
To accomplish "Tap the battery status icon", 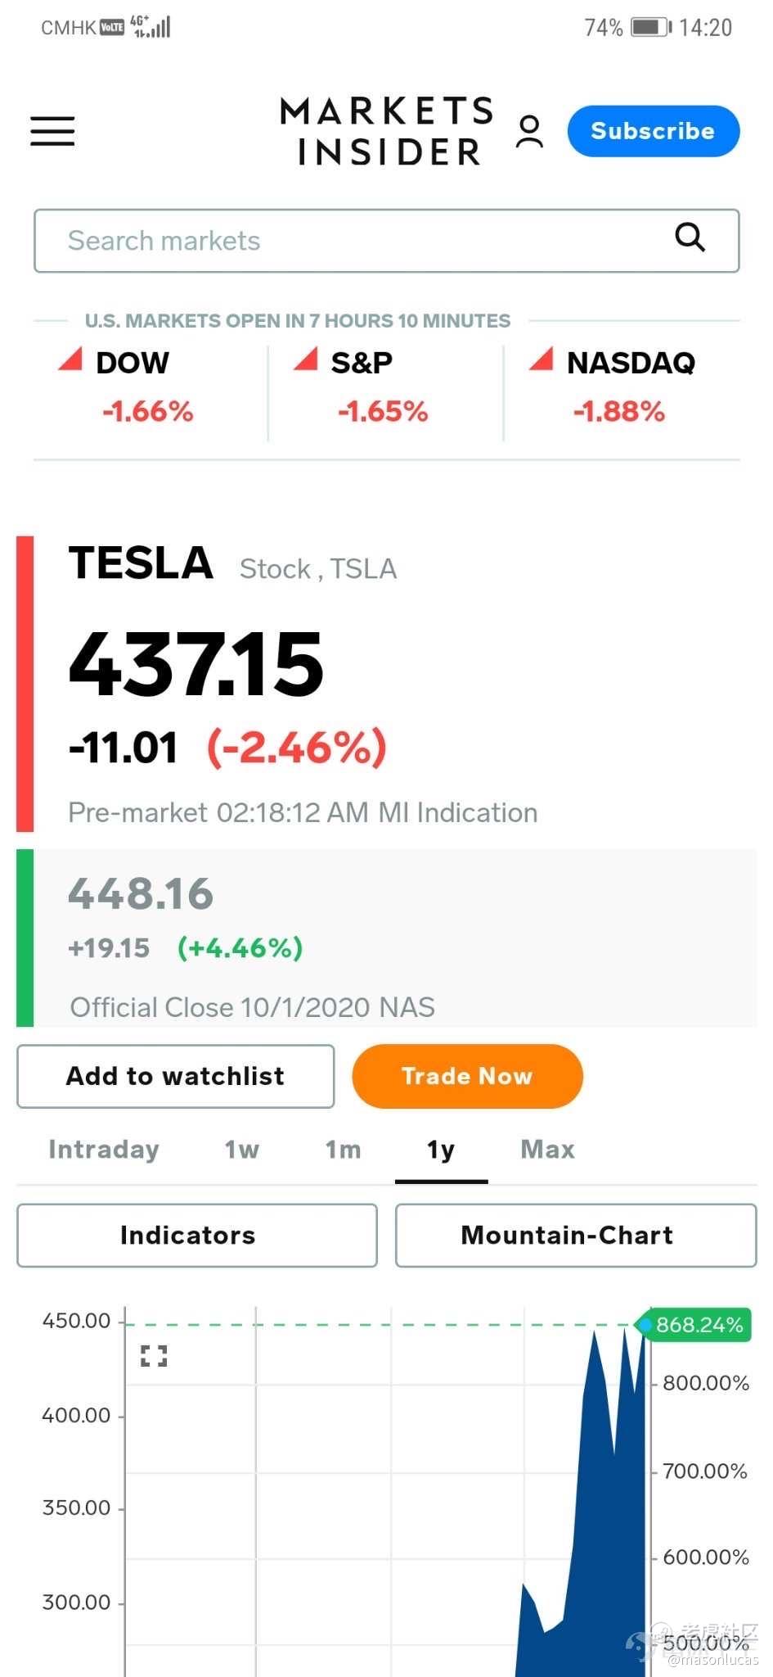I will (651, 27).
